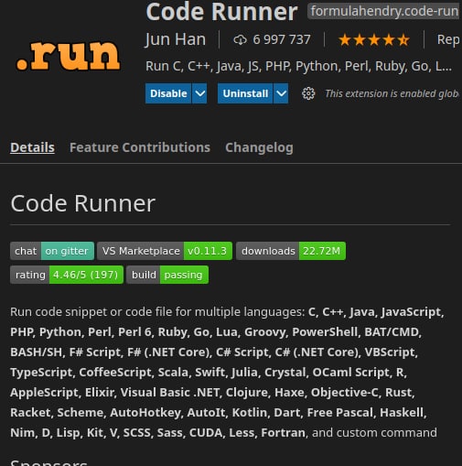
Task: Click the download count cloud icon
Action: pos(240,39)
